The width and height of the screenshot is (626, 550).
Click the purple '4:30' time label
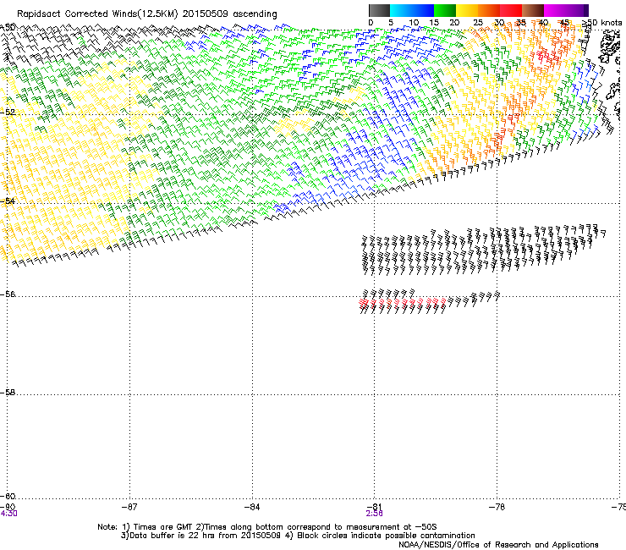8,514
